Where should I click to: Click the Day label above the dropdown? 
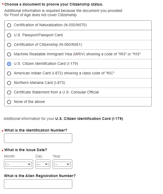tap(39, 156)
